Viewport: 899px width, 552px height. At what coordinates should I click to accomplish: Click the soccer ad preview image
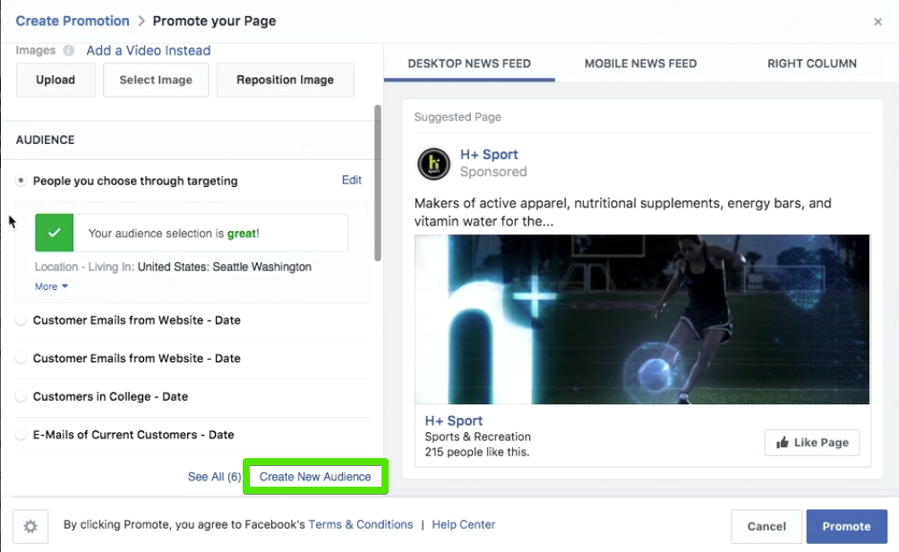click(x=642, y=319)
